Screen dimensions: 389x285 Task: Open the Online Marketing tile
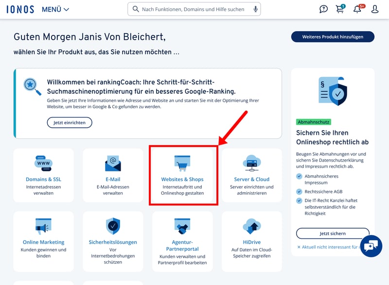coord(44,238)
